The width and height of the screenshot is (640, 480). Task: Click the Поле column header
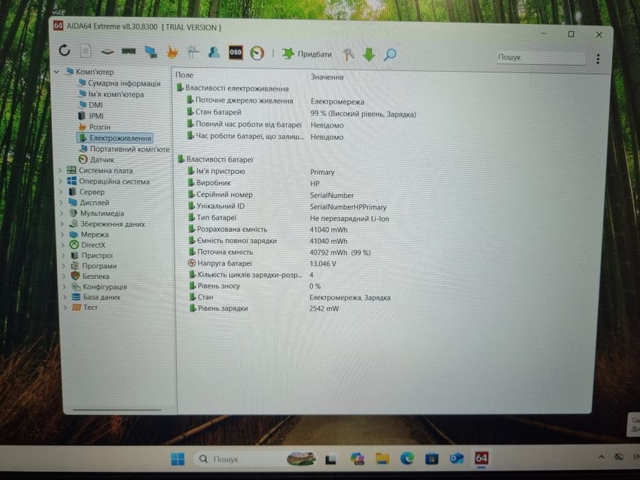185,75
